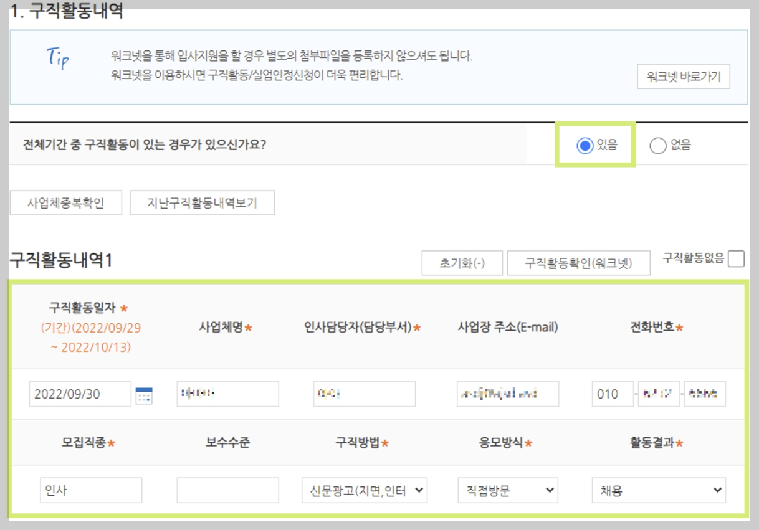Click the middle phone number field
This screenshot has width=759, height=530.
click(658, 394)
